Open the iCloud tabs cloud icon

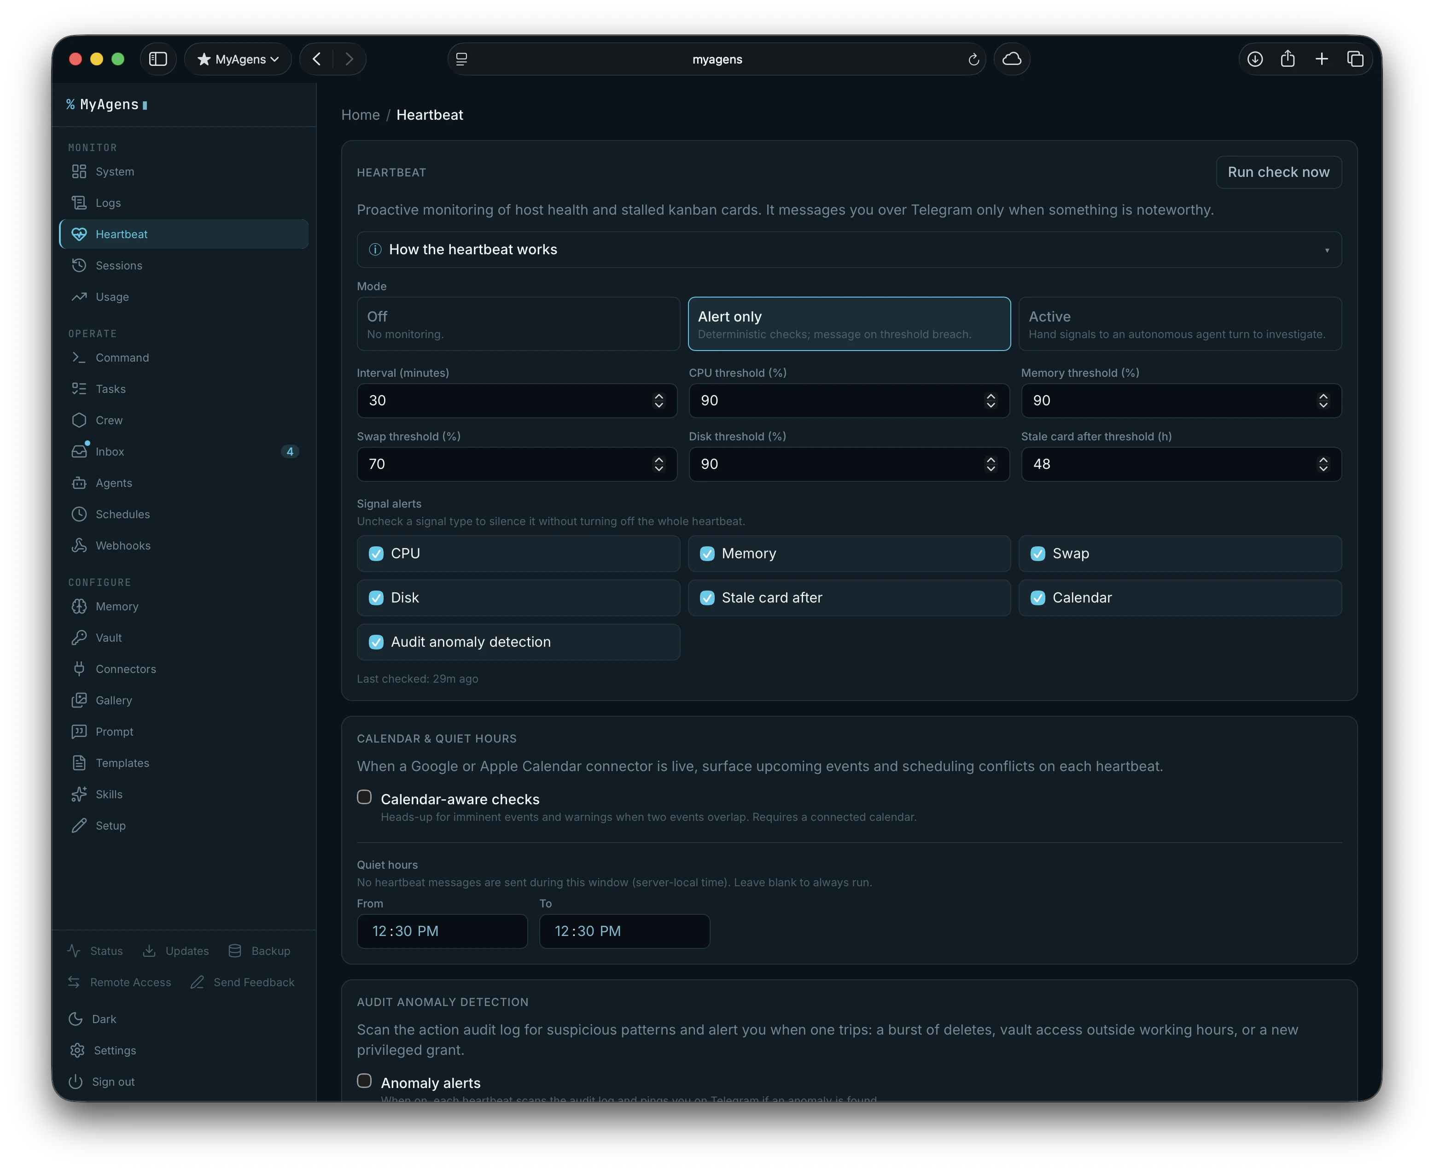pos(1011,59)
